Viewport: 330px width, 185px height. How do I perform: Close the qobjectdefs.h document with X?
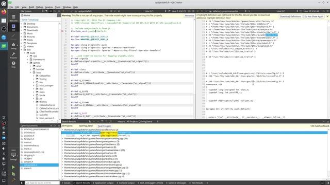click(x=114, y=11)
